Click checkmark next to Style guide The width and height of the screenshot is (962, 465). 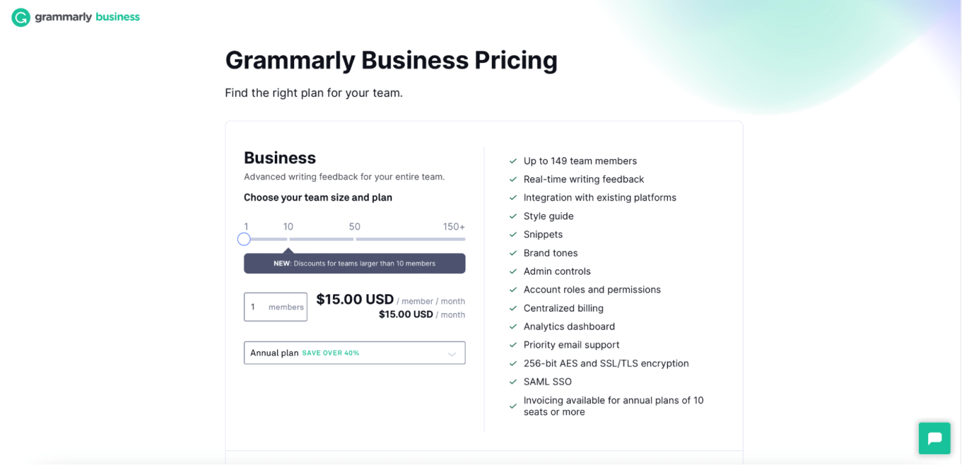click(x=513, y=216)
